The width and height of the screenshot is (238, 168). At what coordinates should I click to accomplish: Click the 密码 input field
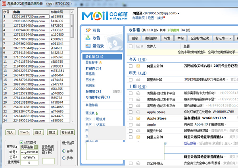29,158
